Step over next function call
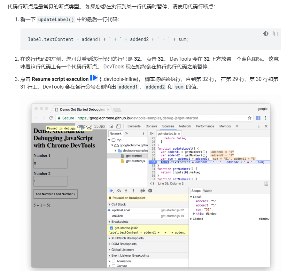This screenshot has height=271, width=287. (119, 191)
